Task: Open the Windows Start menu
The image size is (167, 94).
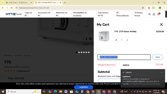Action: pos(3,92)
